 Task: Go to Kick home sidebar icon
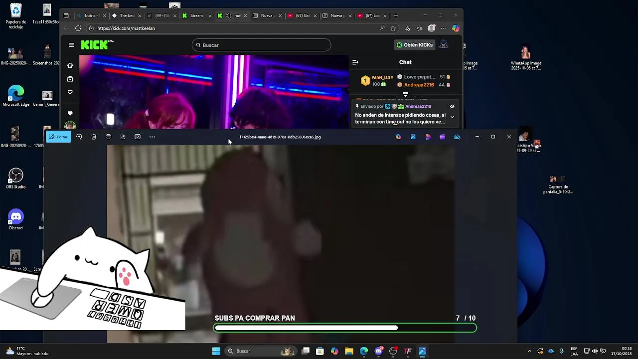(x=70, y=66)
